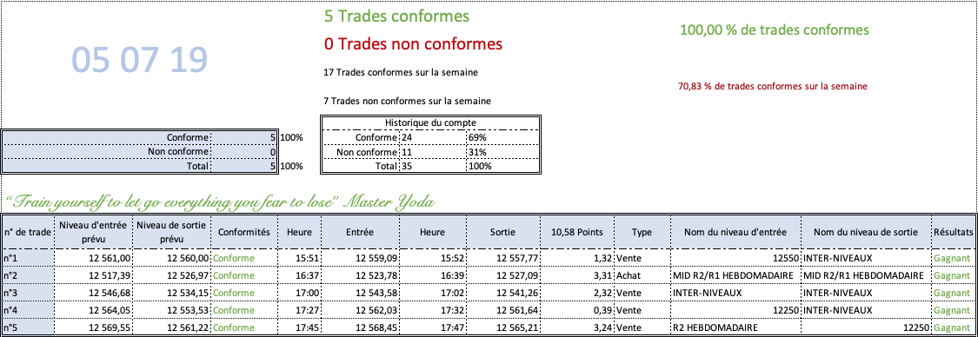The width and height of the screenshot is (978, 337).
Task: Select the Achat type cell for trade n°2
Action: coord(642,275)
